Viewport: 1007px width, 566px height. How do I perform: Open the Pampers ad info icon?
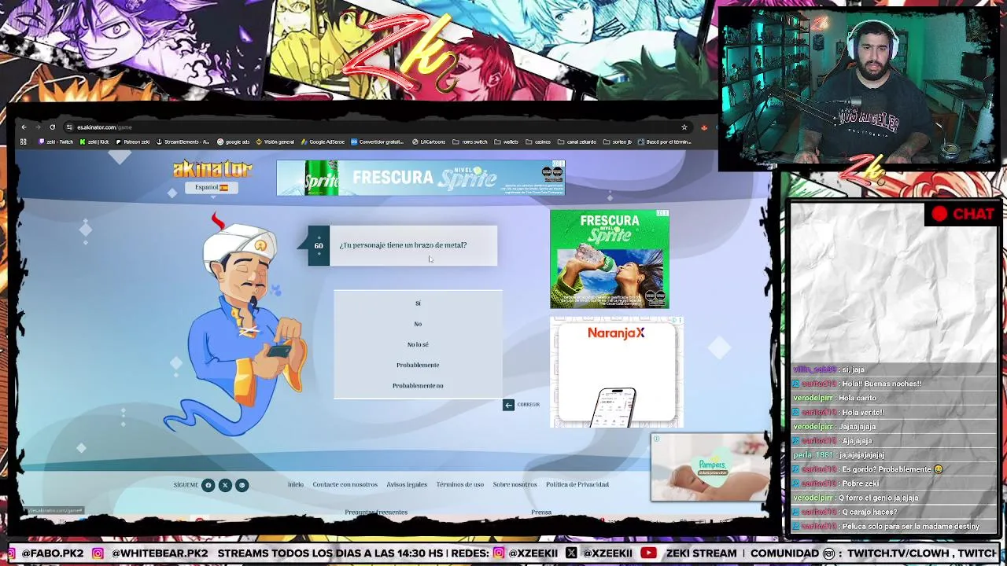click(655, 439)
